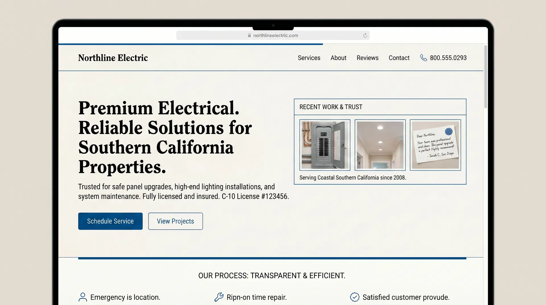Screen dimensions: 546x305
Task: Open the Services navigation item
Action: (x=309, y=58)
